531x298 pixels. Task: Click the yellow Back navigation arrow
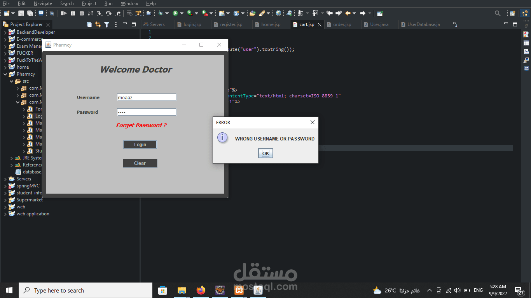point(348,13)
